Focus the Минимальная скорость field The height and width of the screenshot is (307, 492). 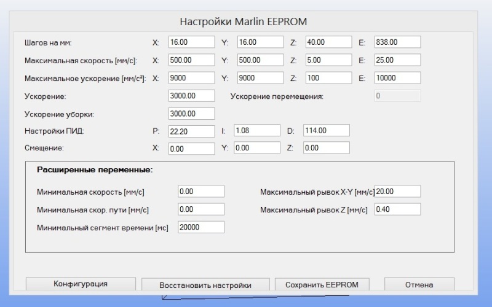tap(201, 191)
